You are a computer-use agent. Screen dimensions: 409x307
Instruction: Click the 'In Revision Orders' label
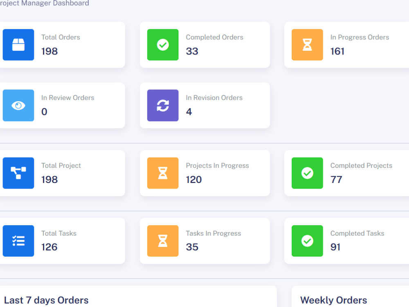tap(214, 98)
